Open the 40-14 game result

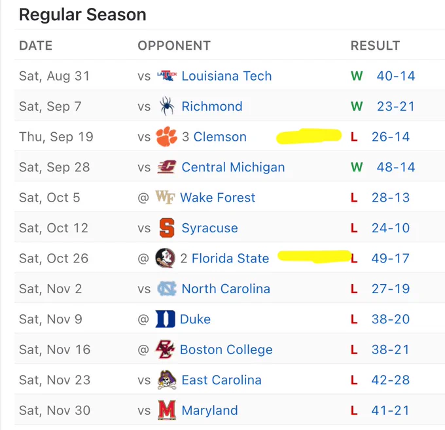396,76
